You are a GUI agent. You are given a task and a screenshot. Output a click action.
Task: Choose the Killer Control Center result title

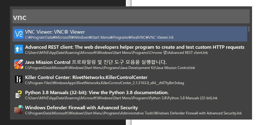click(86, 77)
